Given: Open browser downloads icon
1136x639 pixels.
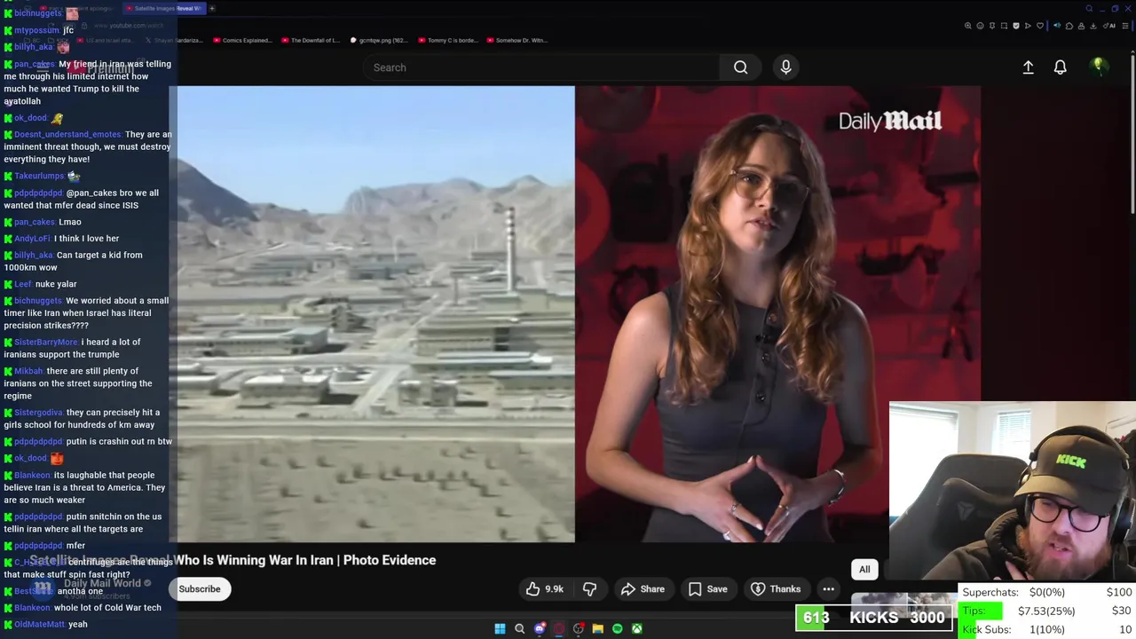Looking at the screenshot, I should [x=1093, y=26].
